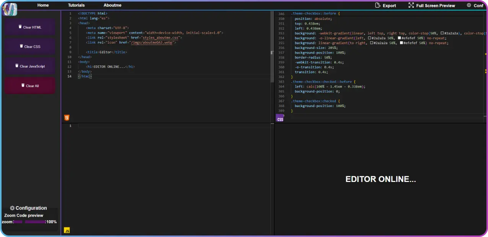This screenshot has height=237, width=488.
Task: Click the transition: 0.4s; line 361
Action: tap(311, 72)
